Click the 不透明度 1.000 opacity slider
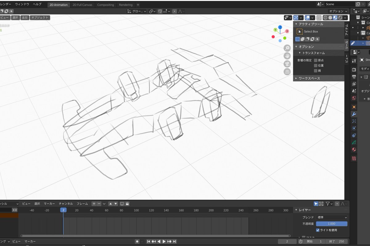Screen dimensions: 370x246 331,224
